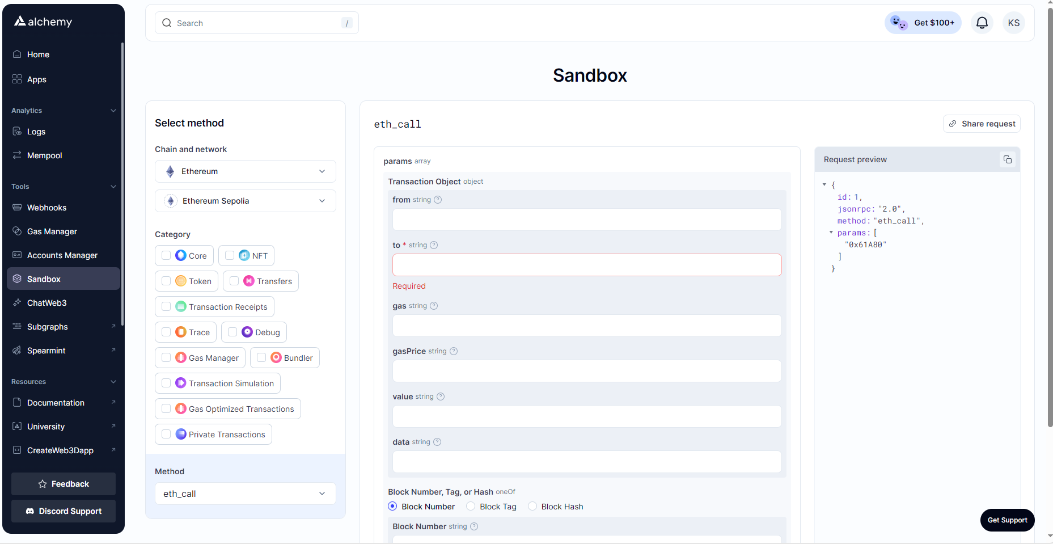This screenshot has width=1053, height=544.
Task: Click the help icon next to 'data string'
Action: [437, 442]
